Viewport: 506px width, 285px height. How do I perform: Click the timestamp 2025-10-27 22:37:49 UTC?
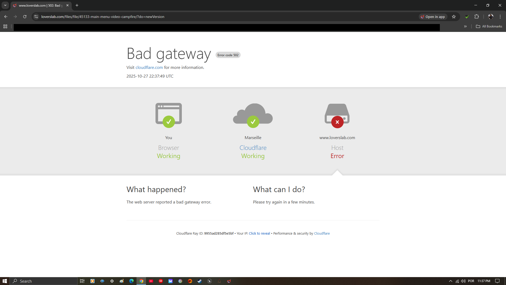(150, 76)
